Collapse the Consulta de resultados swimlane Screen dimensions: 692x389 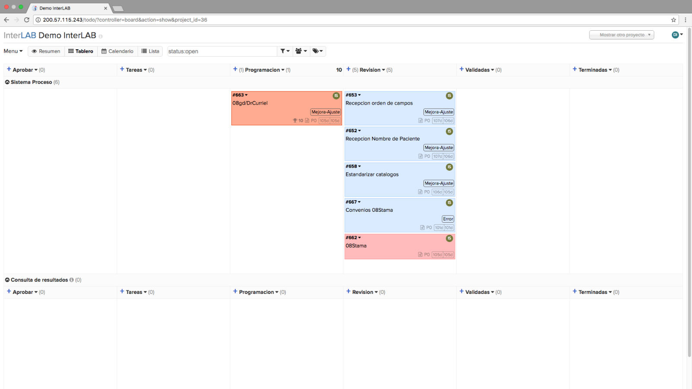[7, 280]
